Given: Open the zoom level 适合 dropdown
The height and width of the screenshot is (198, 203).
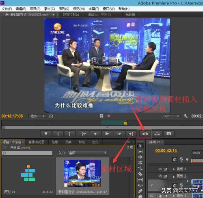Looking at the screenshot, I should point(37,116).
